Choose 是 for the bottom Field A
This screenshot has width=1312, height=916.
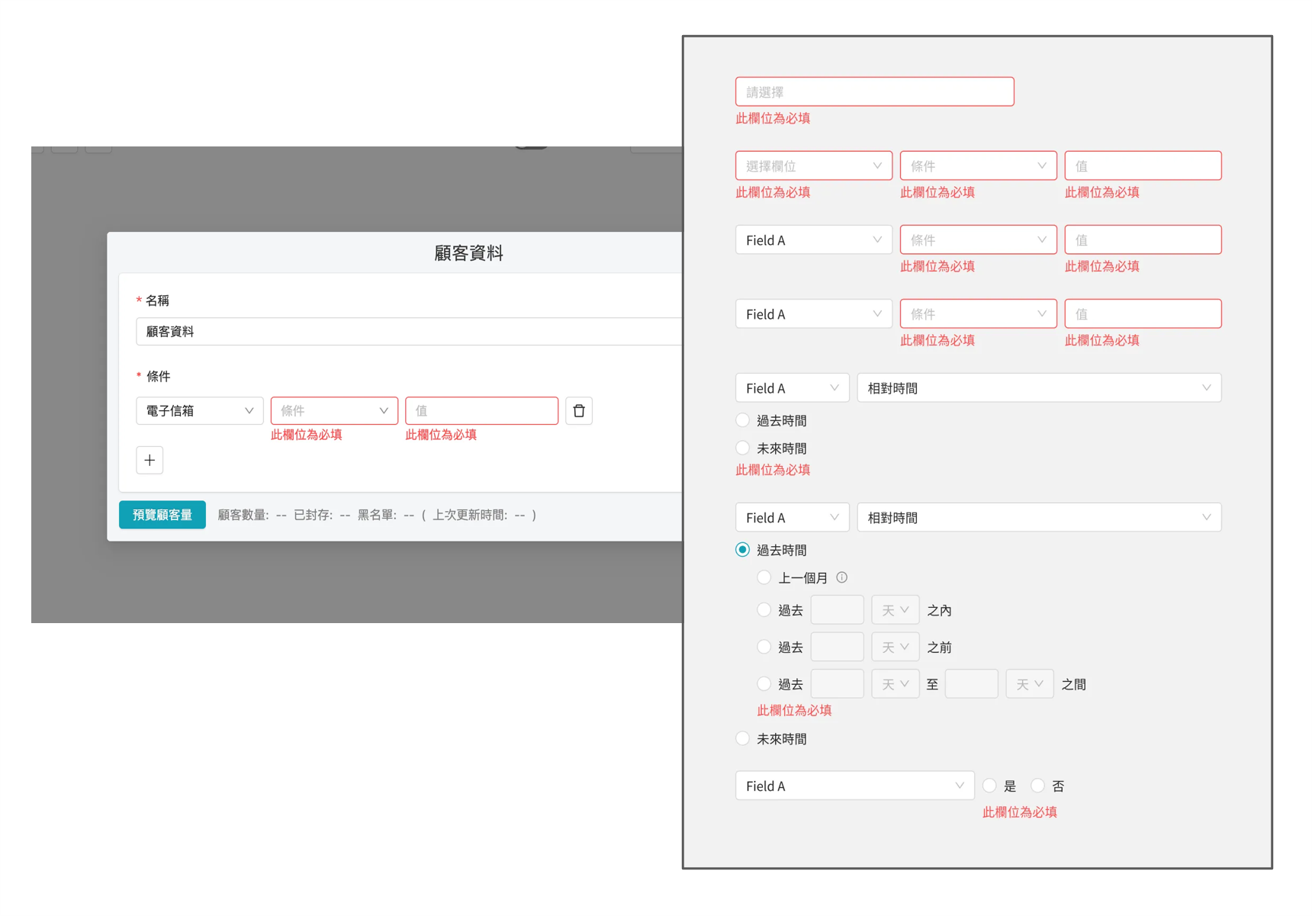coord(989,786)
